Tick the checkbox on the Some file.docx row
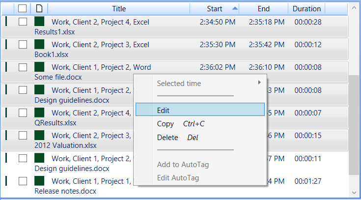This screenshot has height=200, width=361. coord(23,67)
